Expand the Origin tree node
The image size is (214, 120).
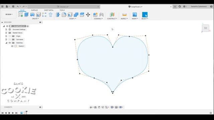(x=6, y=36)
